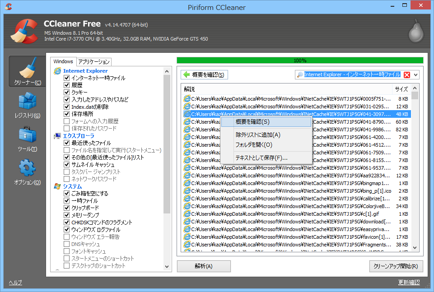The height and width of the screenshot is (292, 434).
Task: Click IE icon of the 031-0295 file row
Action: coord(187,107)
